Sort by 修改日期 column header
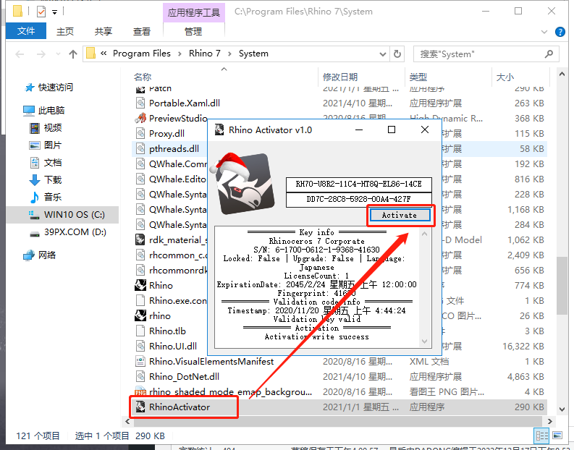Image resolution: width=574 pixels, height=450 pixels. pos(340,77)
